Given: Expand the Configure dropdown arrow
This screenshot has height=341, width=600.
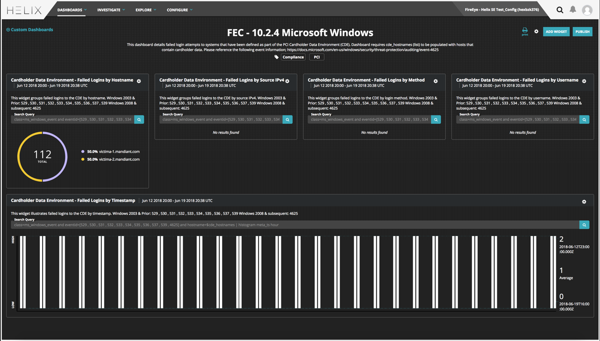Looking at the screenshot, I should coord(191,10).
